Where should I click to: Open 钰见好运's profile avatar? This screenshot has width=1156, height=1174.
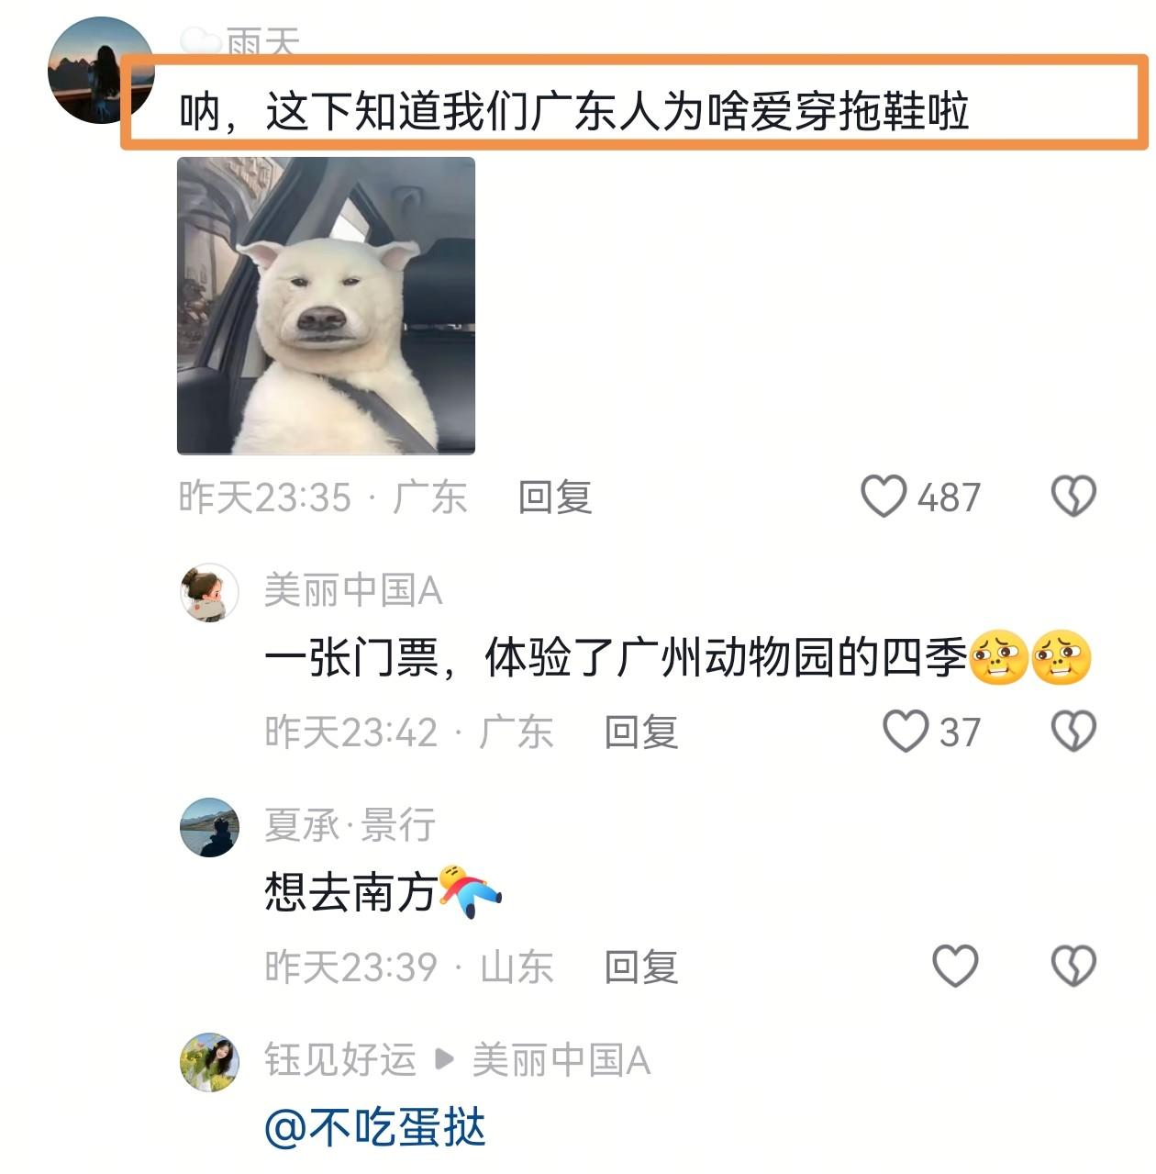tap(209, 1062)
